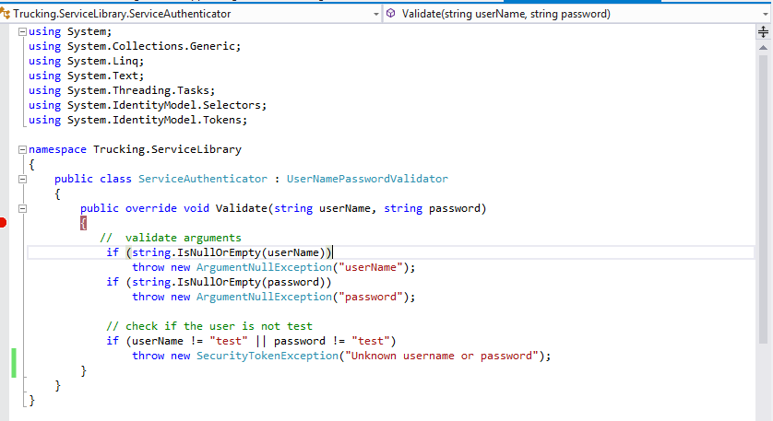Collapse the Validate method block
The image size is (773, 421).
pos(22,209)
